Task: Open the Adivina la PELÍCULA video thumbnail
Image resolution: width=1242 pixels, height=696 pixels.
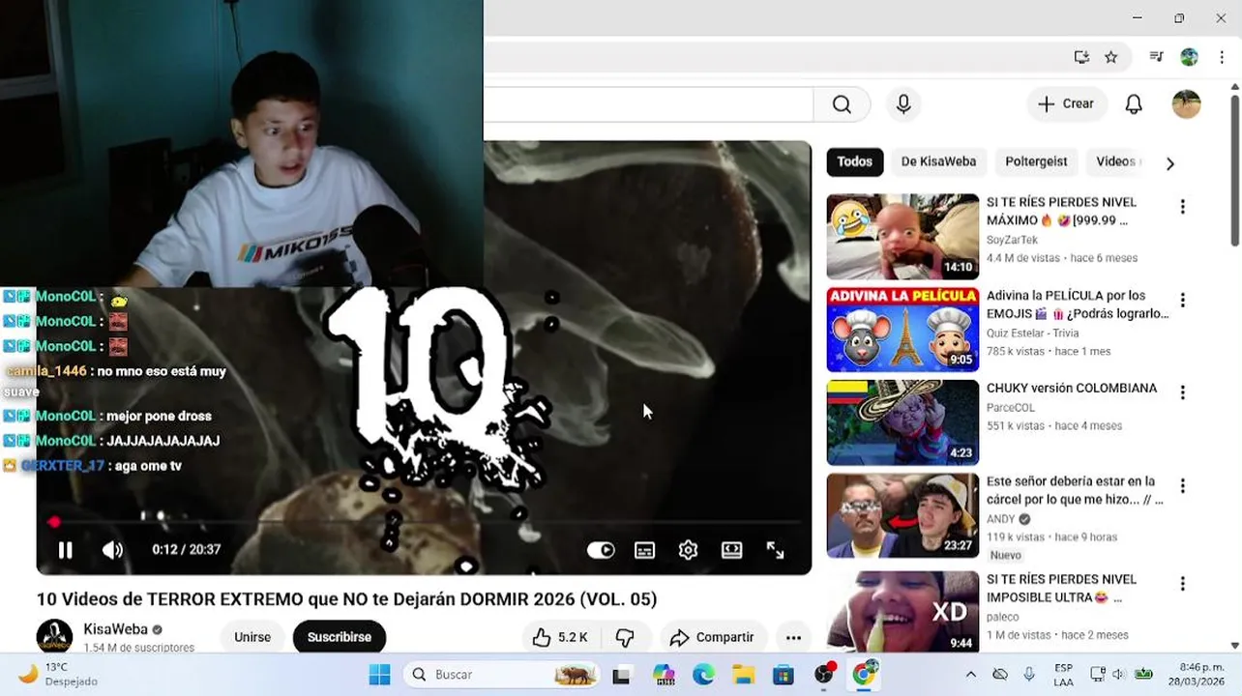Action: [x=902, y=330]
